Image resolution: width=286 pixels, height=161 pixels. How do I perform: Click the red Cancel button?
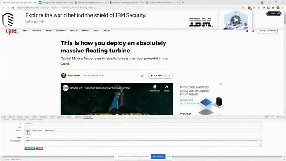40,148
